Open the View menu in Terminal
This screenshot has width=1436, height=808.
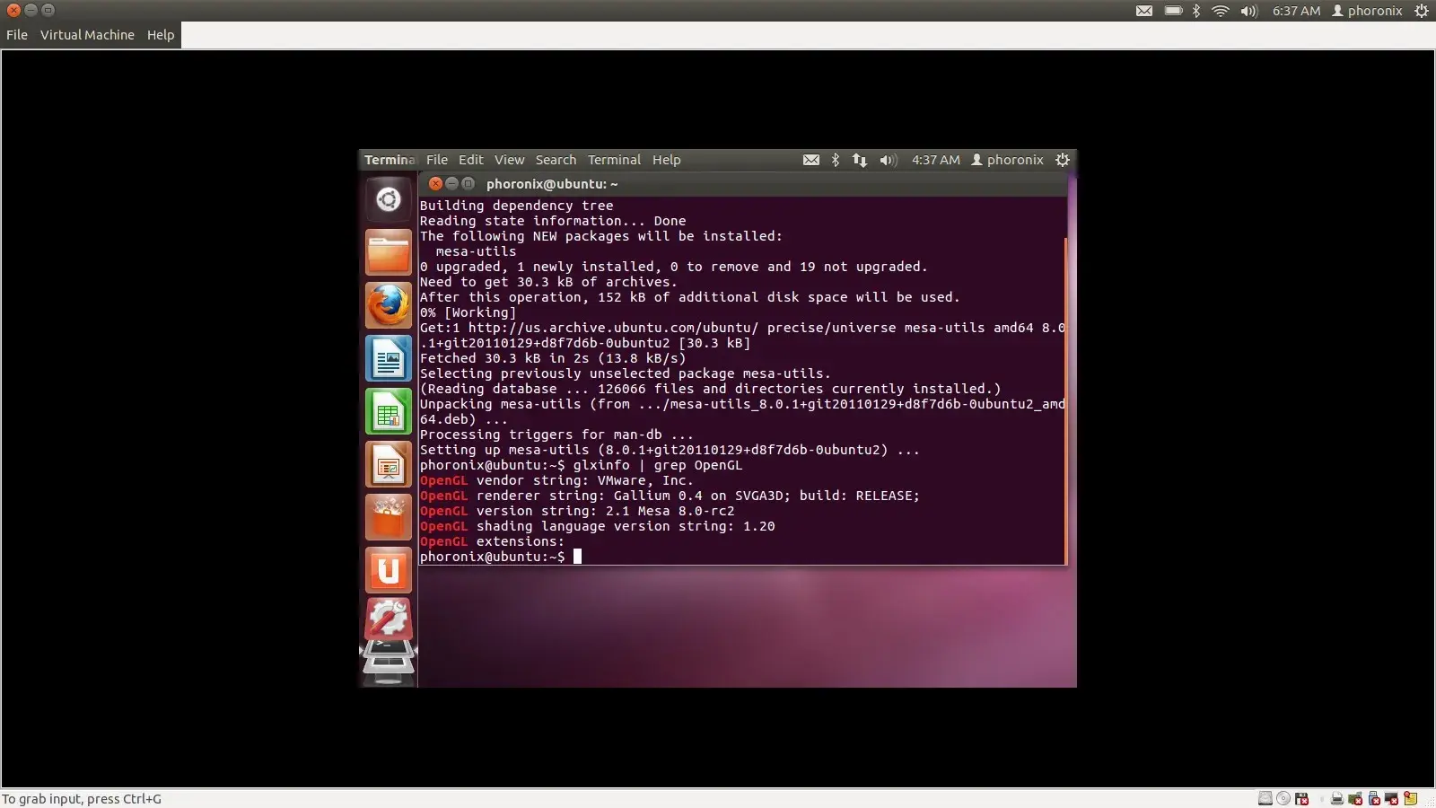(509, 160)
